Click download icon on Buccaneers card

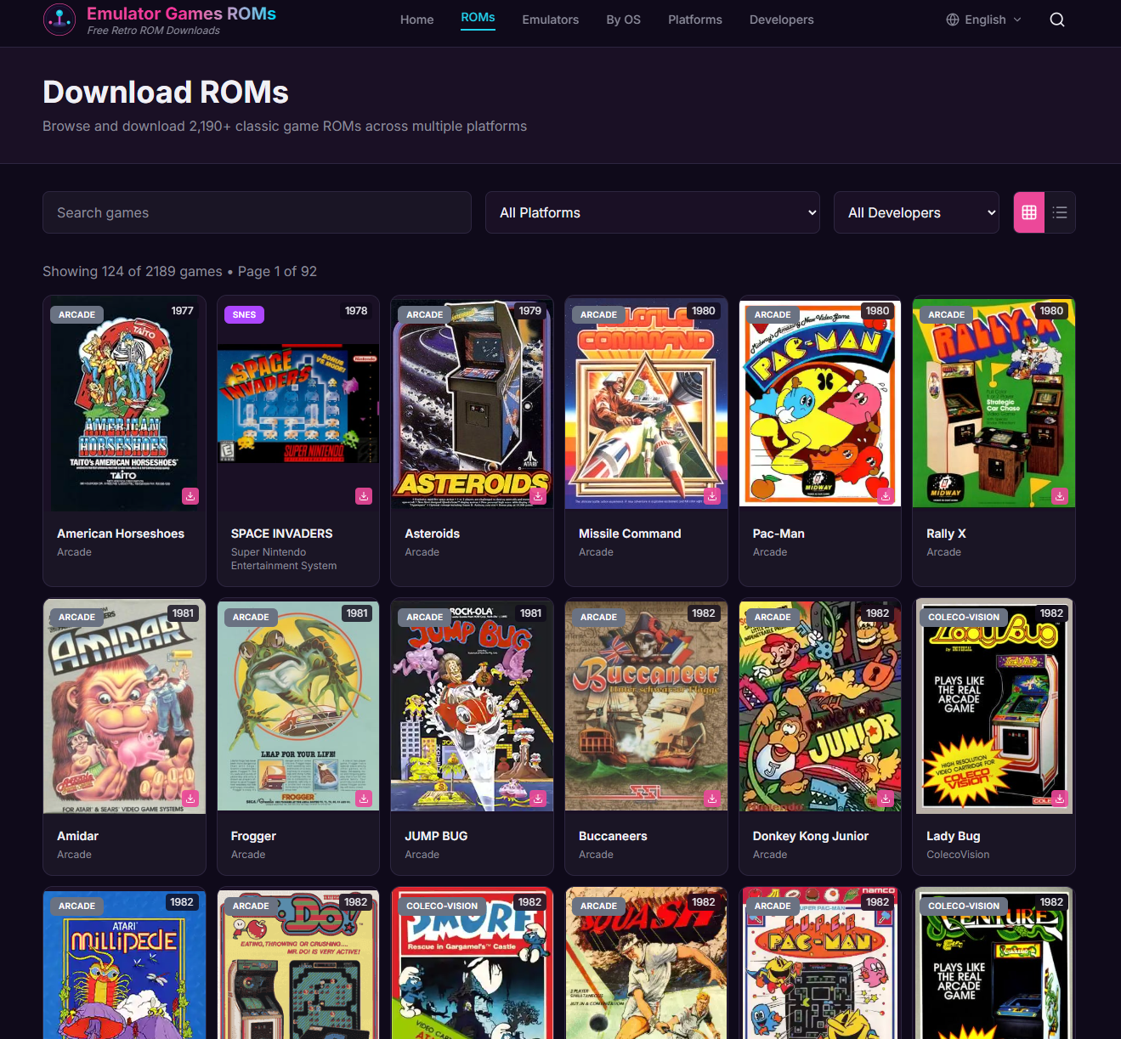(x=712, y=798)
